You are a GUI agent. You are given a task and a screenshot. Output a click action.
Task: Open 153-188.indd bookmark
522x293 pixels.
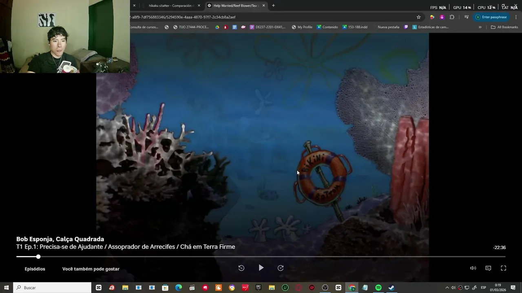coord(355,27)
